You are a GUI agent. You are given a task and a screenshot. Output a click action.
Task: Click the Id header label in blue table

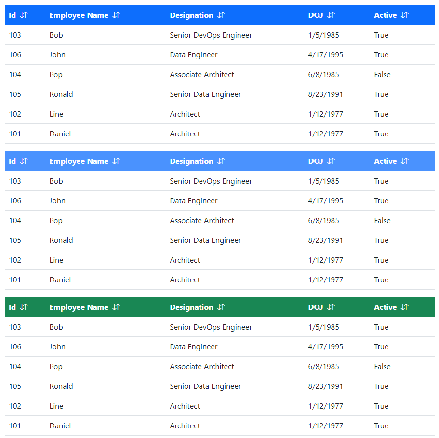[x=12, y=15]
